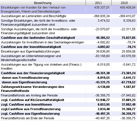Click the -22.311,55 cell
The width and height of the screenshot is (137, 121).
tap(124, 31)
